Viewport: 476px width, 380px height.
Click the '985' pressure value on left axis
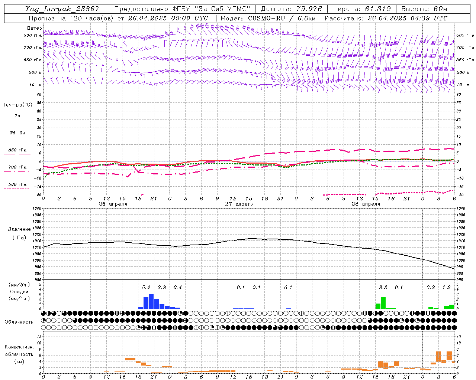pos(38,279)
